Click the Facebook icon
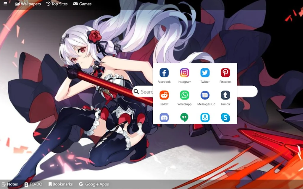 coord(164,73)
